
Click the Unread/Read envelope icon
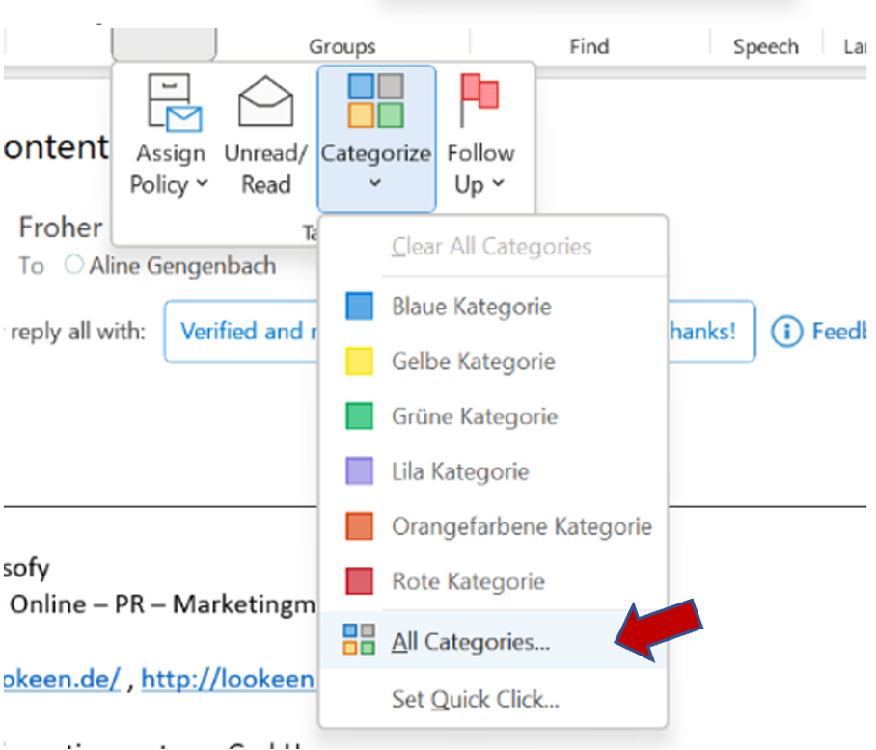(x=265, y=103)
